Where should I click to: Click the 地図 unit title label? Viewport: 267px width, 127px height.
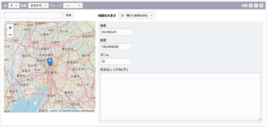pos(245,6)
